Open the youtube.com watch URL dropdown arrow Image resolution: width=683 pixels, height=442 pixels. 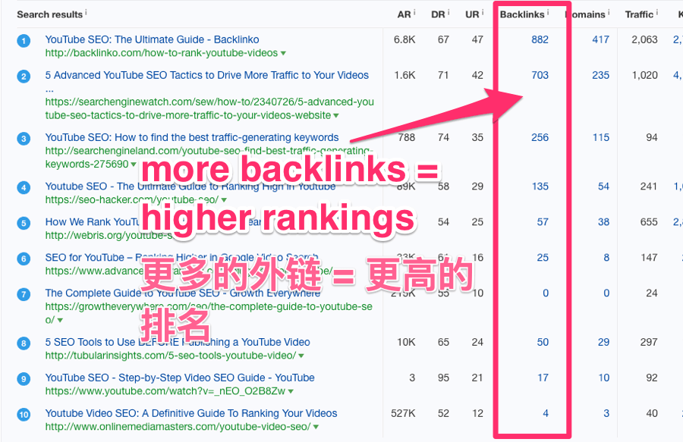[291, 391]
